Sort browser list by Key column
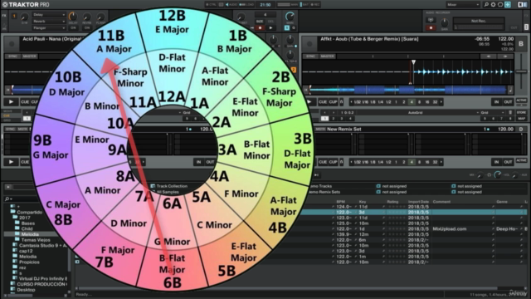Image resolution: width=531 pixels, height=299 pixels. [x=363, y=202]
